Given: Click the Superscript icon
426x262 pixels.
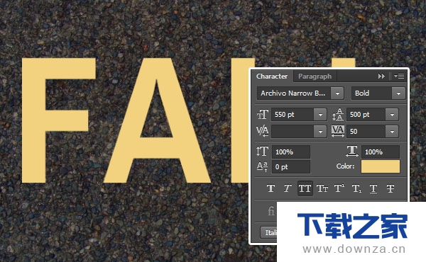Looking at the screenshot, I should 339,188.
